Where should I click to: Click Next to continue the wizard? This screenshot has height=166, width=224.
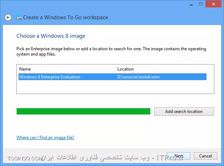coord(179,156)
